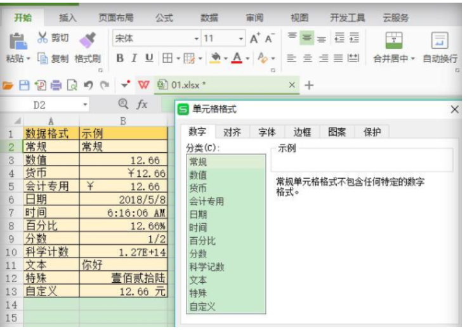The width and height of the screenshot is (472, 331).
Task: Open the 插入 ribbon tab
Action: 68,18
